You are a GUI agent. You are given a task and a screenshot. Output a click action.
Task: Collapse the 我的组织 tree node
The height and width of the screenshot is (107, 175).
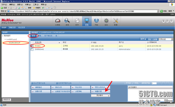(3, 36)
